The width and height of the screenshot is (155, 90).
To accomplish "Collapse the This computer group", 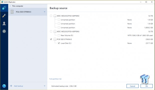I will pos(10,6).
